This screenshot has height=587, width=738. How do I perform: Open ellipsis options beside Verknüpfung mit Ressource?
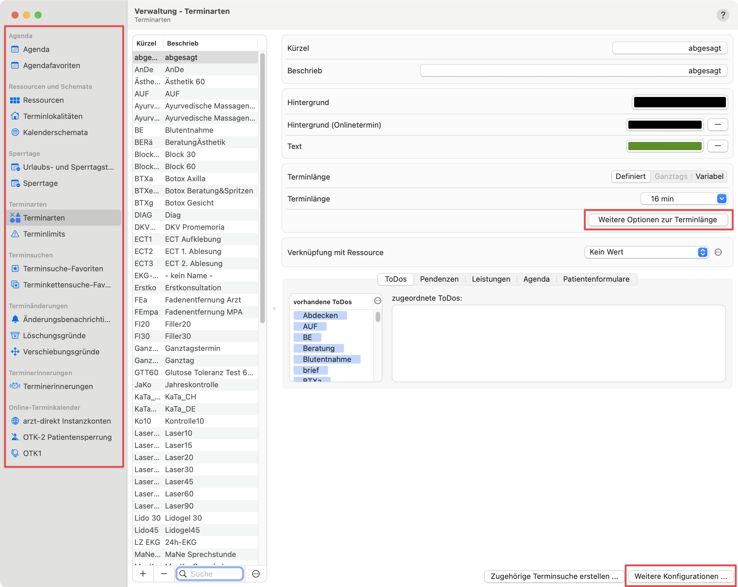[x=718, y=253]
